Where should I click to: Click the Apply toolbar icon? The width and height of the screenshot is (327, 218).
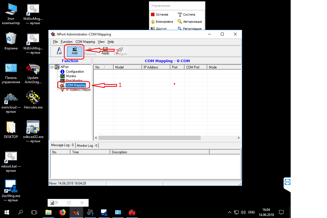[x=105, y=51]
